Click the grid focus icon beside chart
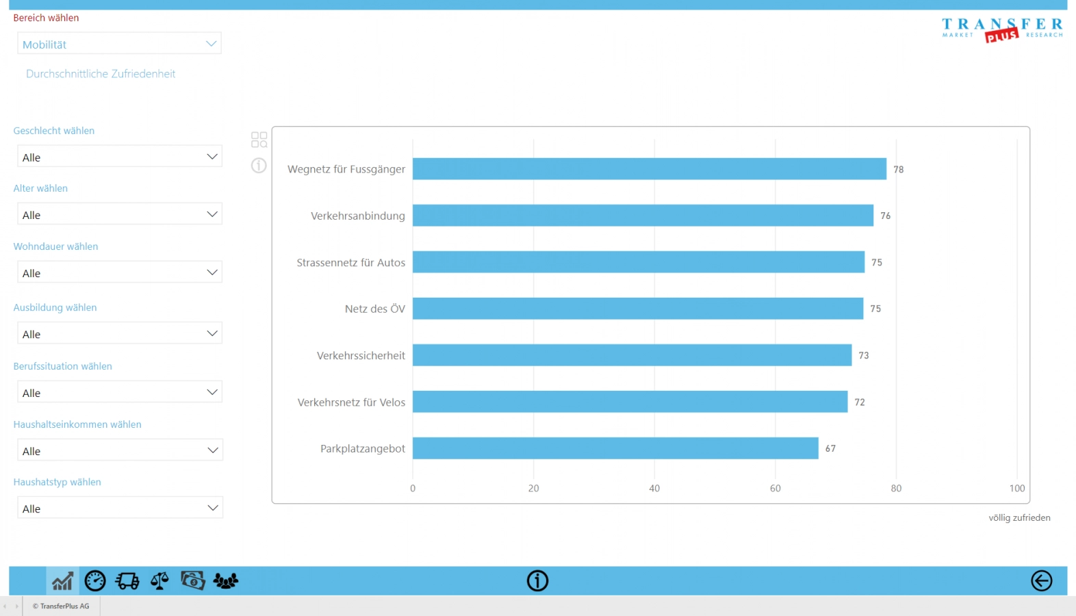This screenshot has width=1076, height=616. (x=259, y=140)
